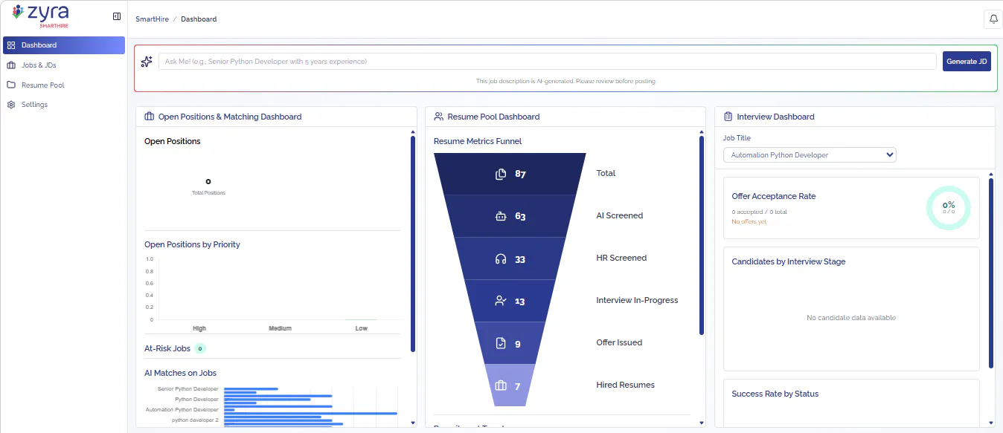1003x433 pixels.
Task: Click the funnel segment showing 9
Action: (x=510, y=343)
